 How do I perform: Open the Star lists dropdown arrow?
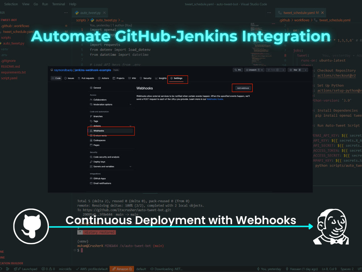tap(306, 70)
